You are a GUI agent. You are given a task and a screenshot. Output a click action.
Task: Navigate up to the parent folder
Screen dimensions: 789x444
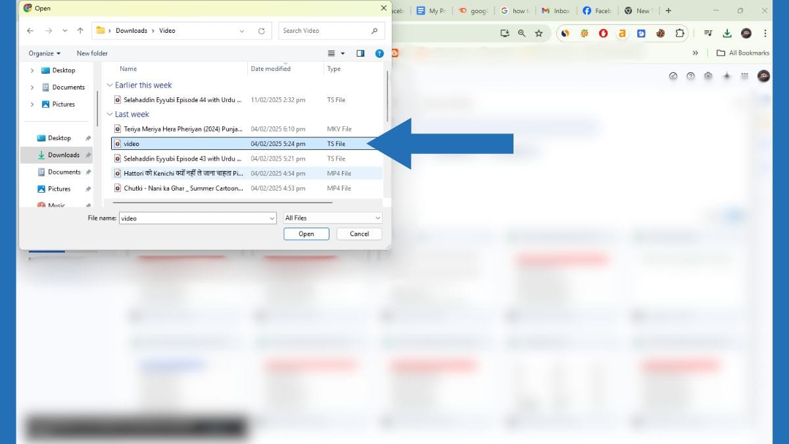point(80,30)
